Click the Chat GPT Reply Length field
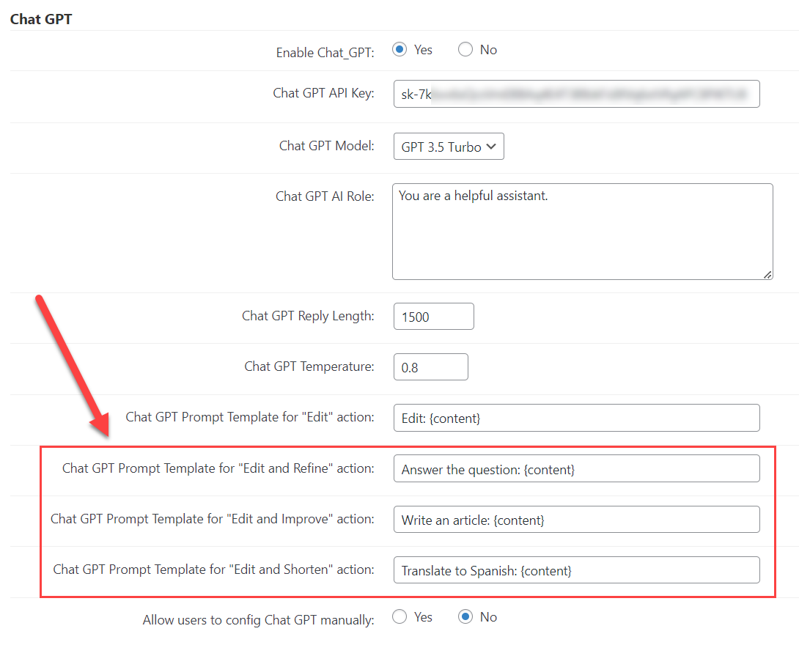Image resolution: width=799 pixels, height=645 pixels. coord(434,317)
